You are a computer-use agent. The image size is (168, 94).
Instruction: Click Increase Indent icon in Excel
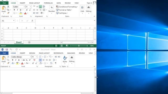[x=37, y=13]
